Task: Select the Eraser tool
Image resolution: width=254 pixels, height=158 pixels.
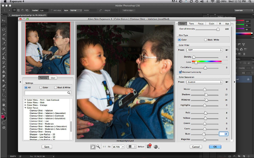Action: coord(4,67)
